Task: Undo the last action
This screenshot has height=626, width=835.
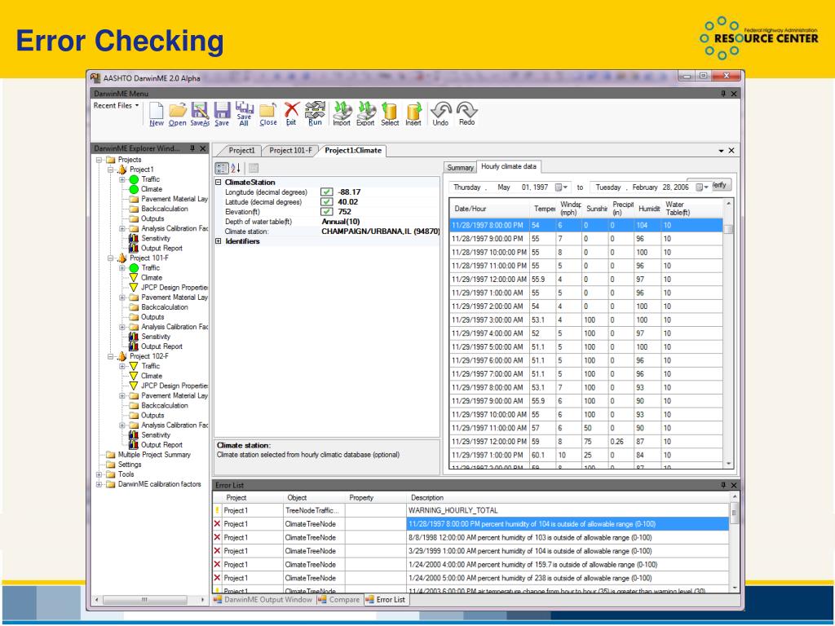Action: pyautogui.click(x=439, y=114)
